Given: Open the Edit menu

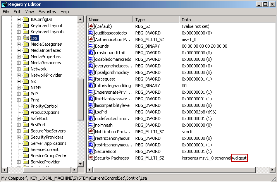Looking at the screenshot, I should (17, 12).
